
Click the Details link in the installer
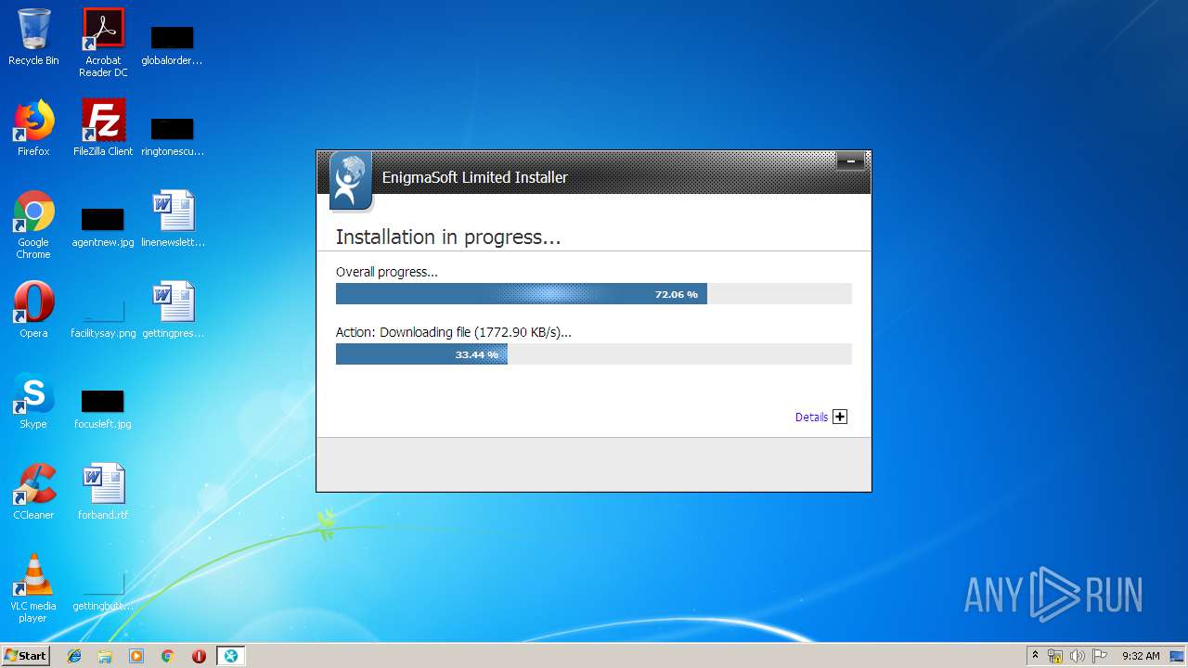pyautogui.click(x=811, y=417)
